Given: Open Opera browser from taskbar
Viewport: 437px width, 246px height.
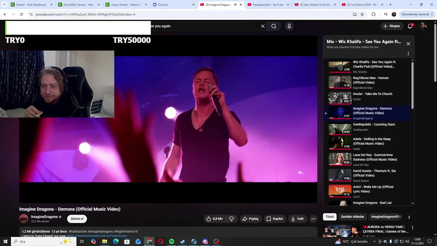Looking at the screenshot, I should (160, 242).
